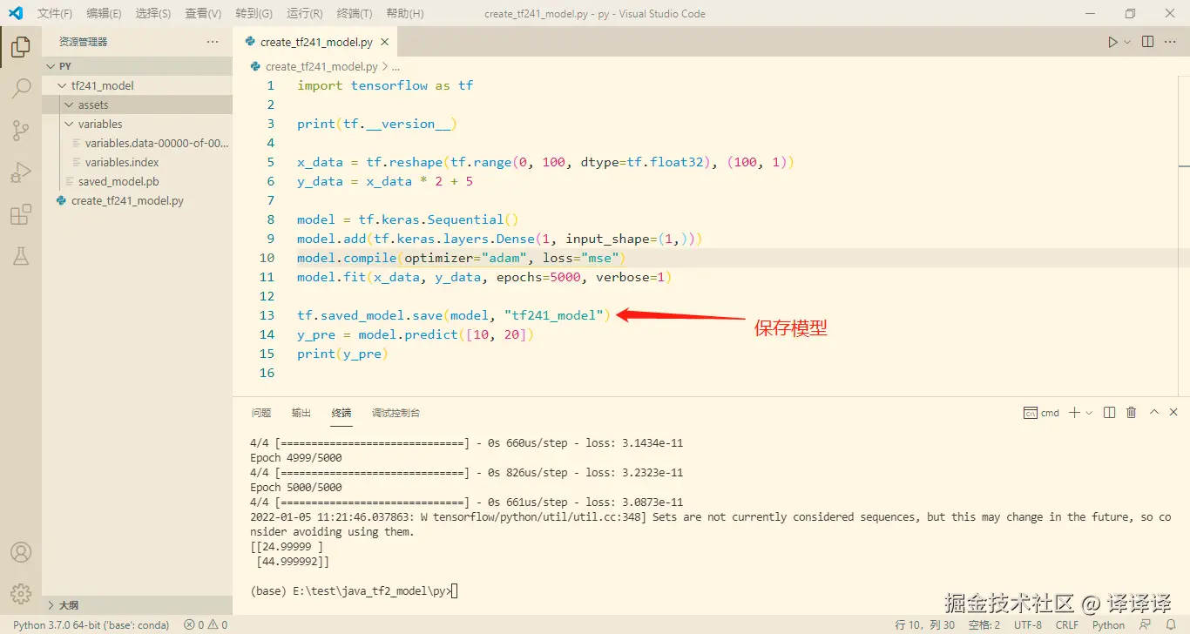Screen dimensions: 1190x634
Task: Open the Accounts icon in activity bar
Action: 21,552
